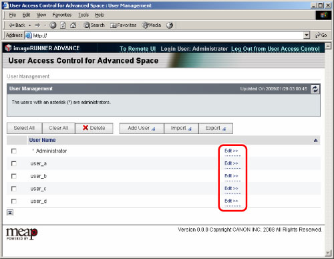Screen dimensions: 334x259
Task: Click the Updated On timestamp text
Action: coord(273,89)
